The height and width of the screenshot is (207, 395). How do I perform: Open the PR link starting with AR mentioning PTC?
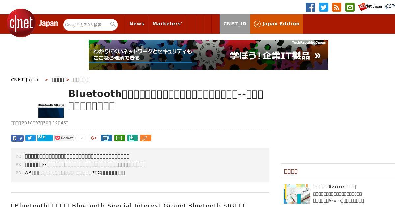(75, 172)
